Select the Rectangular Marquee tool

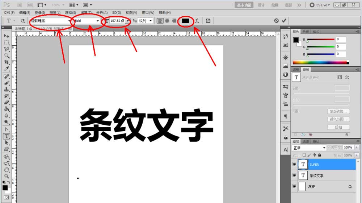7,42
